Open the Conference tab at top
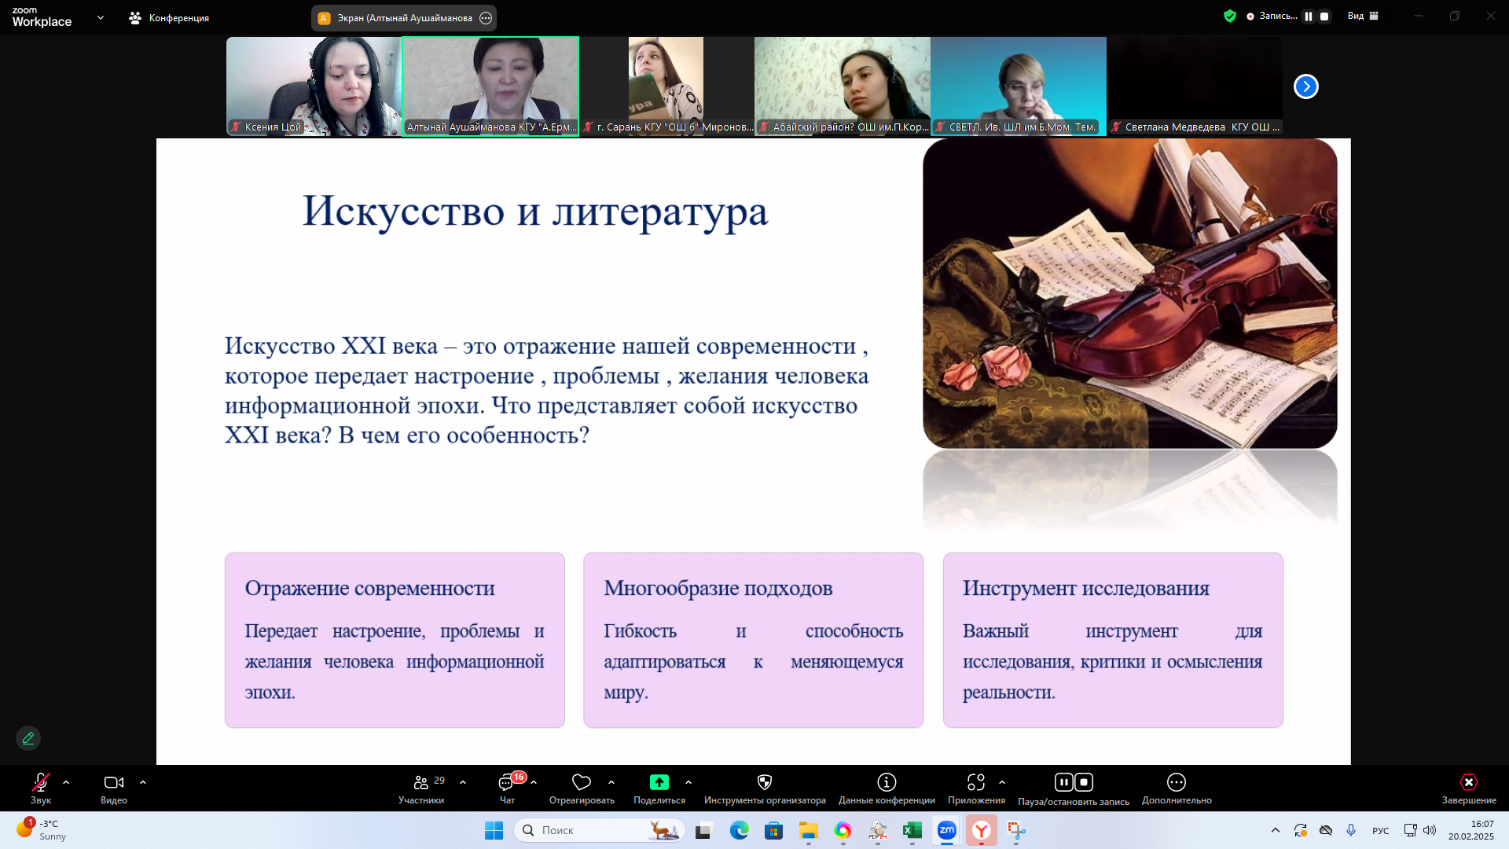The image size is (1509, 849). click(x=170, y=18)
